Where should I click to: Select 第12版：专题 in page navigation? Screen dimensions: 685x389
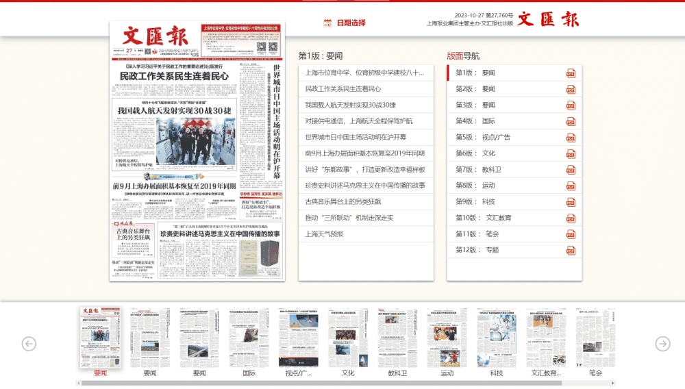click(477, 250)
